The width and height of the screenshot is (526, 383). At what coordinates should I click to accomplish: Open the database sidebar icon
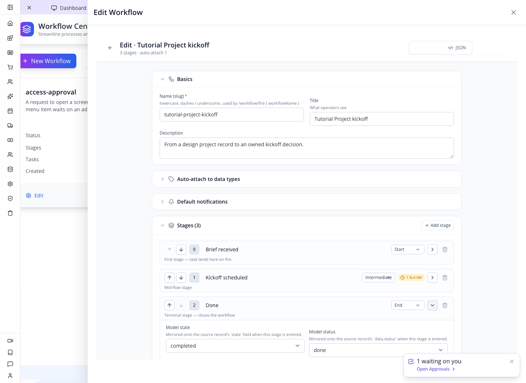tap(10, 169)
